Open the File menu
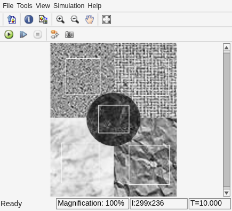 coord(8,6)
